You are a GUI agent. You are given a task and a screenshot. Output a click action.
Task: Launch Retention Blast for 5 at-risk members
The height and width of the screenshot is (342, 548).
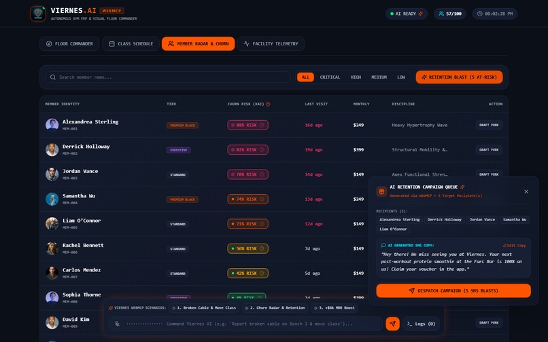(459, 77)
